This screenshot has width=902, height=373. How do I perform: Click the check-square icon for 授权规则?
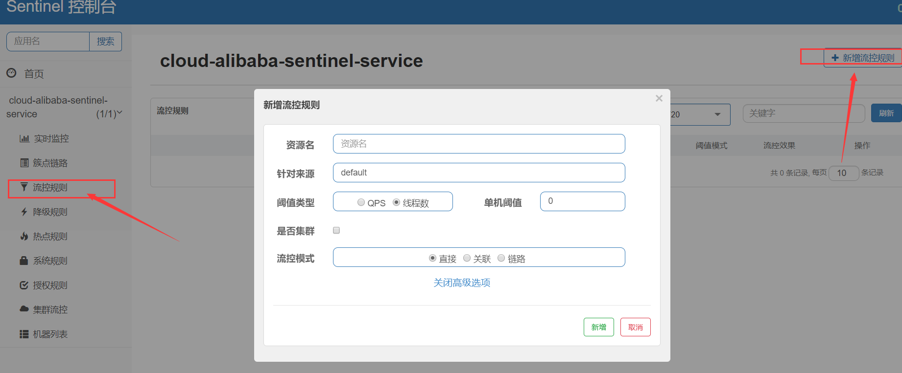24,285
